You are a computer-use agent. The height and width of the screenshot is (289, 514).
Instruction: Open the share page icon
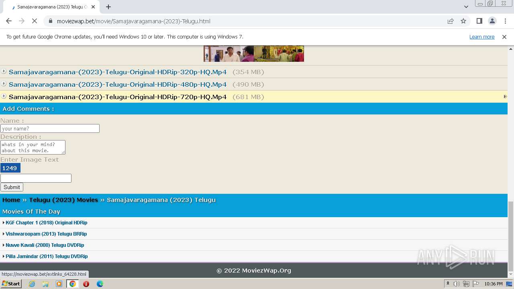point(451,21)
